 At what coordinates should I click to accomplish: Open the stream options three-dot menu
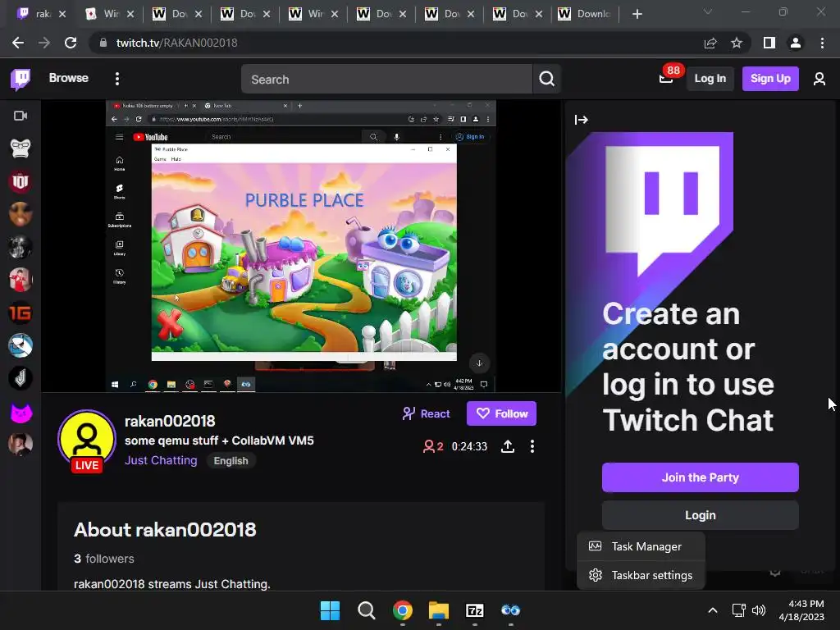[532, 446]
